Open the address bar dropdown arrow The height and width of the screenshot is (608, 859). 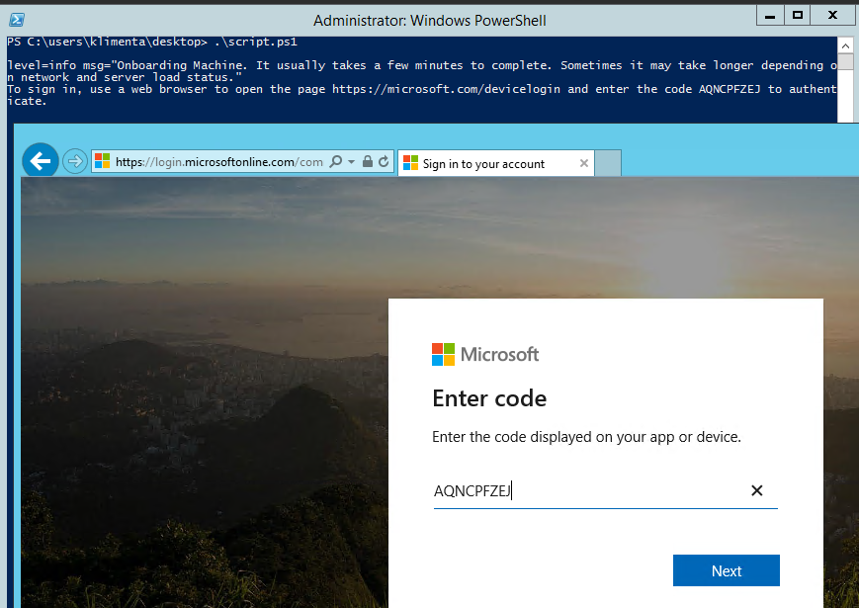coord(351,161)
